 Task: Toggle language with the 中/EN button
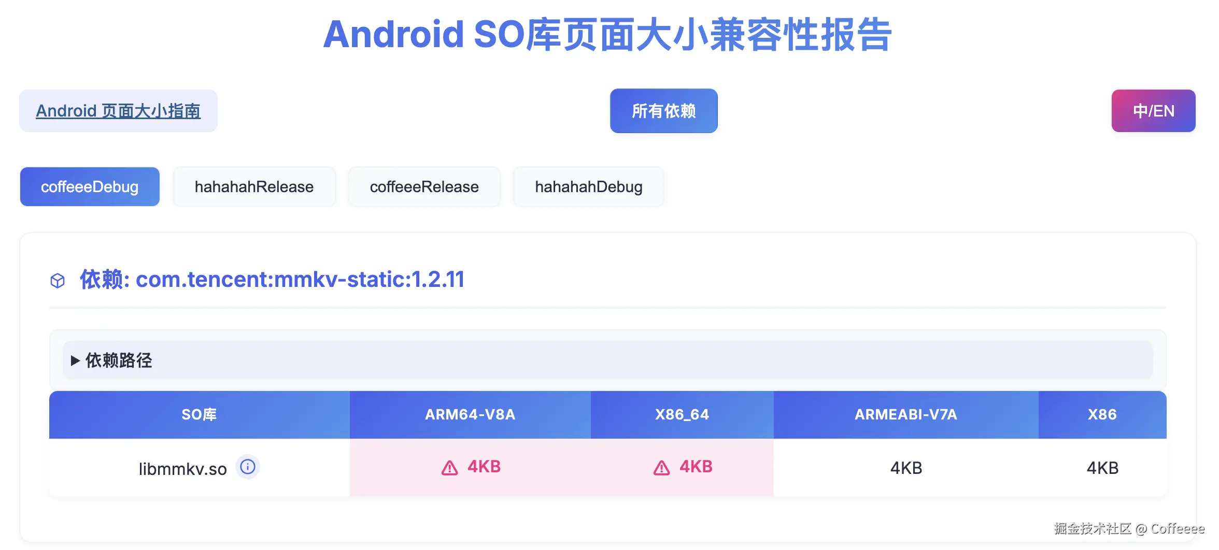[x=1153, y=111]
